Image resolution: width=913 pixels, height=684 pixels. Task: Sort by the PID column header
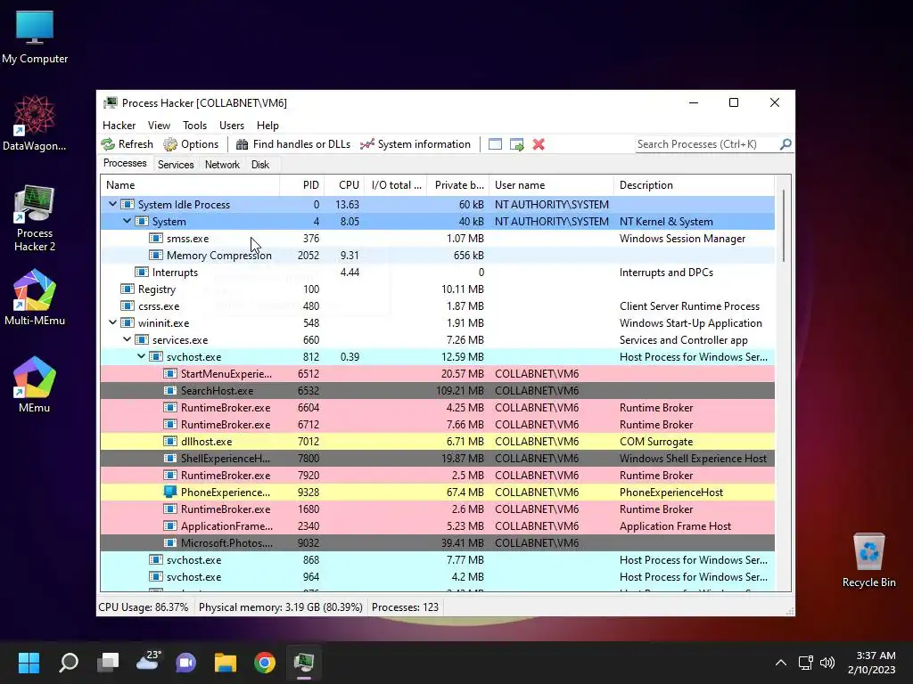click(x=301, y=185)
